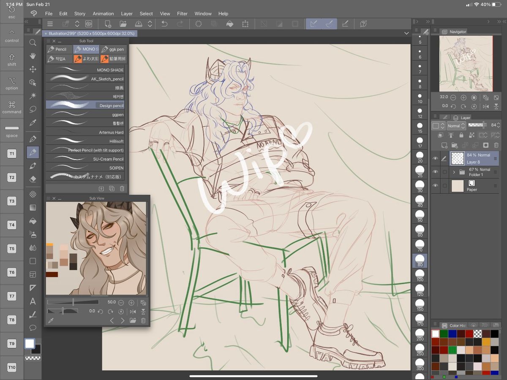Expand Folder 1 layer group
Viewport: 507px width, 380px height.
pyautogui.click(x=454, y=172)
